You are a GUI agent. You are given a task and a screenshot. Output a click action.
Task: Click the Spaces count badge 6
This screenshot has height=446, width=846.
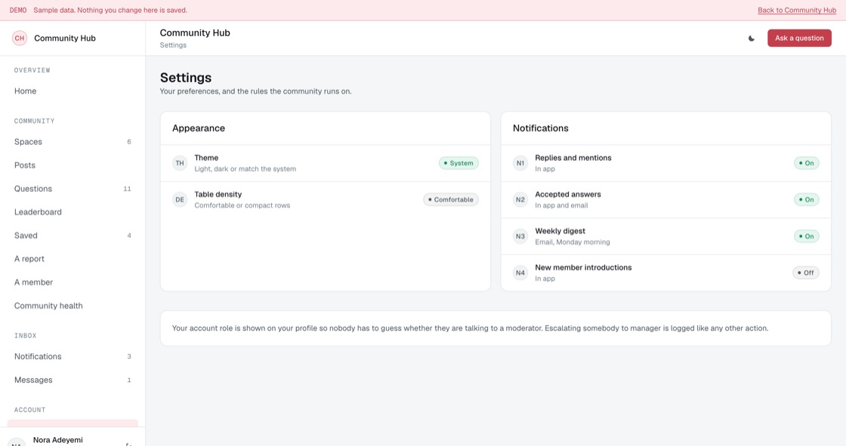click(129, 142)
